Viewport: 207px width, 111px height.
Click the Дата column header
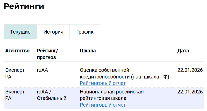[183, 51]
